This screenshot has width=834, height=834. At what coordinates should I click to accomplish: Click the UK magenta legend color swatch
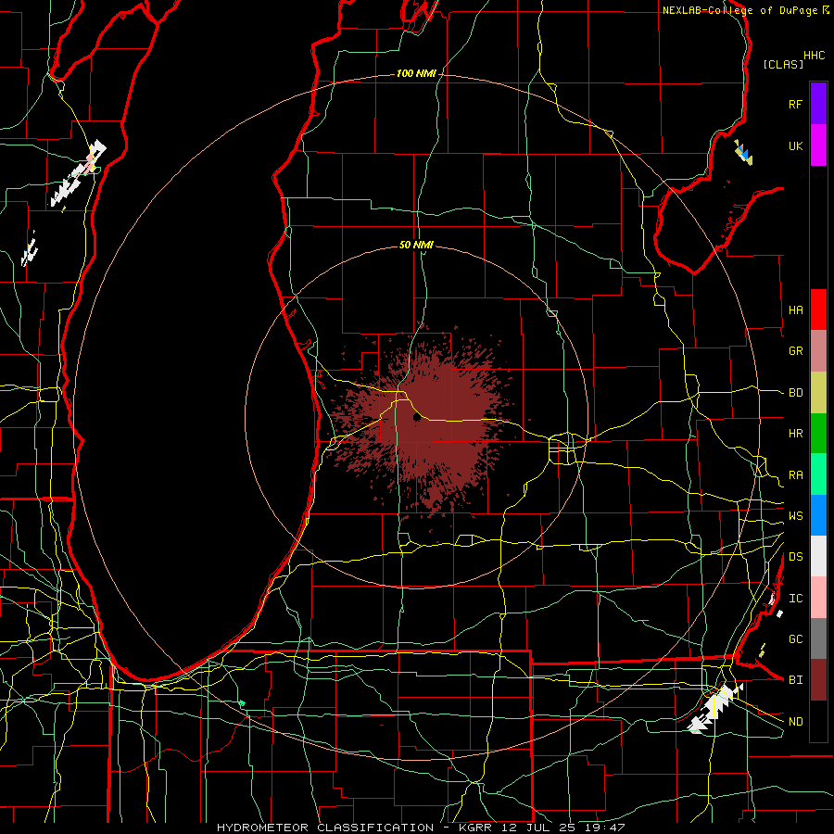[x=818, y=145]
